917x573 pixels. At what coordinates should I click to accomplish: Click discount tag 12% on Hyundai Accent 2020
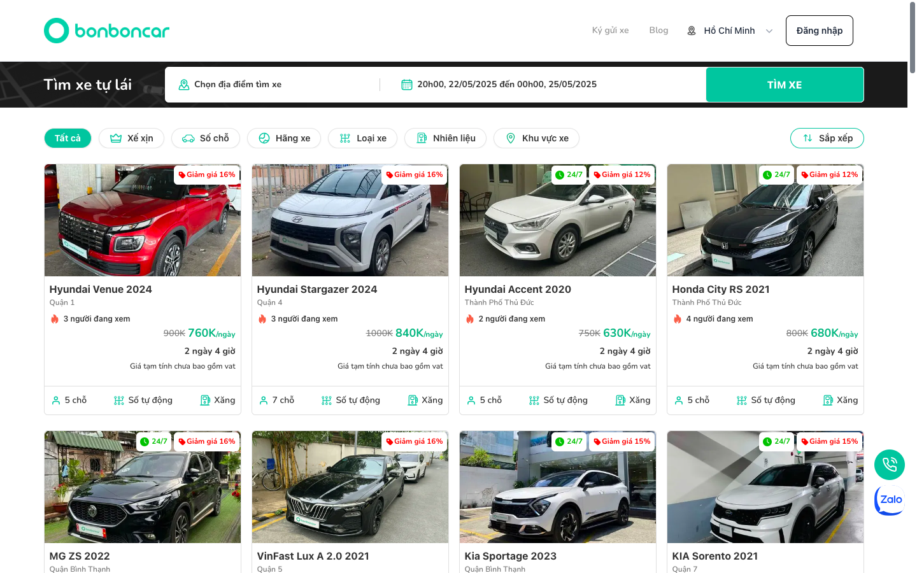pos(622,174)
